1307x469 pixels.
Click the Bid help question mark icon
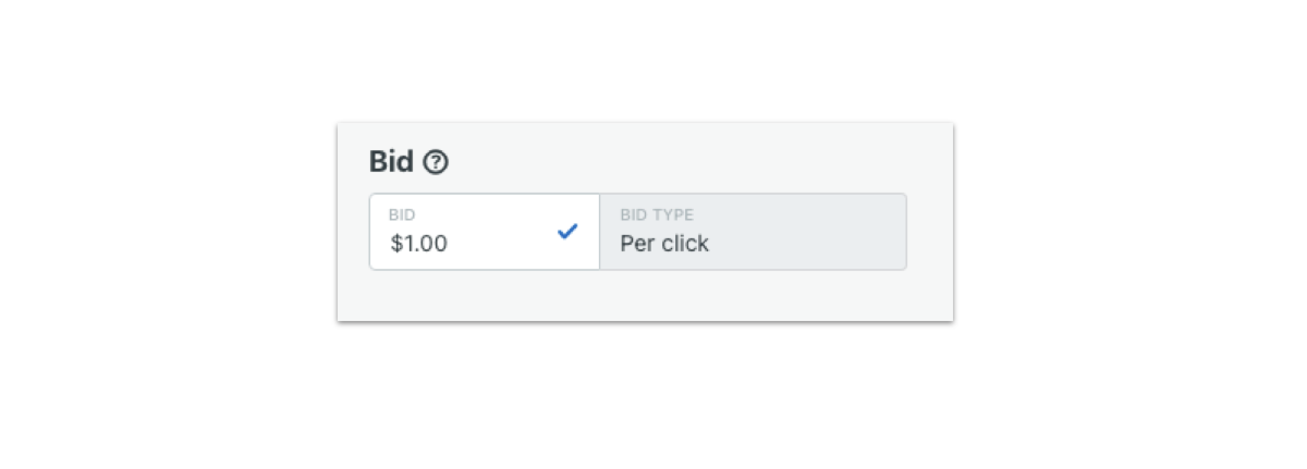point(436,162)
